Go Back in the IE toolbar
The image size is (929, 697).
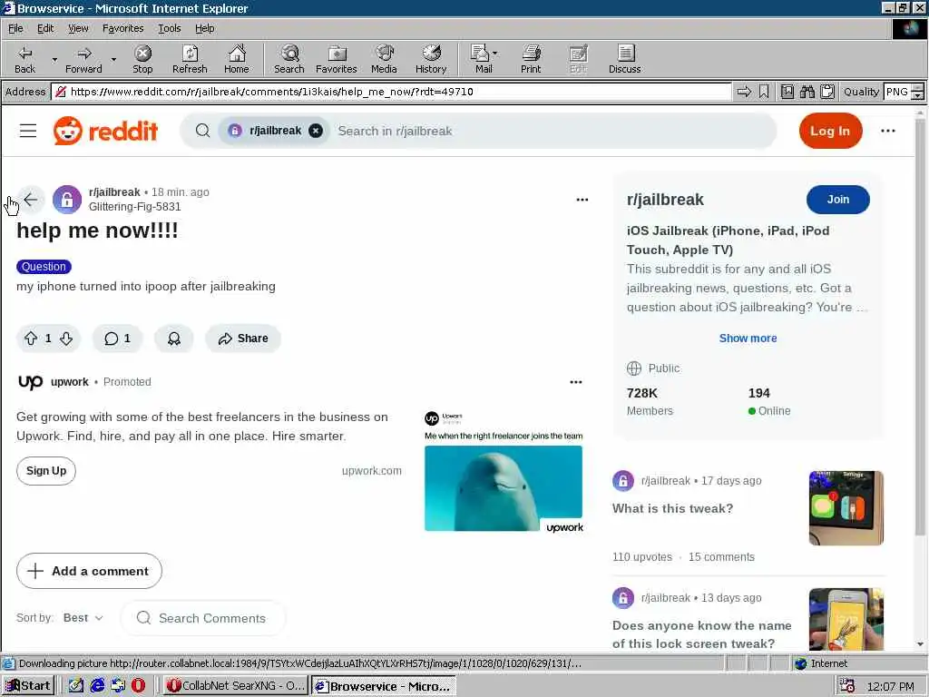click(x=24, y=59)
